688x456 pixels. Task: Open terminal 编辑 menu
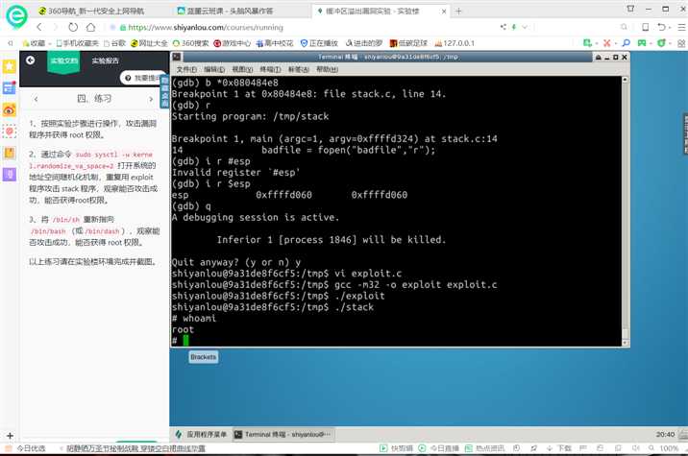point(214,69)
